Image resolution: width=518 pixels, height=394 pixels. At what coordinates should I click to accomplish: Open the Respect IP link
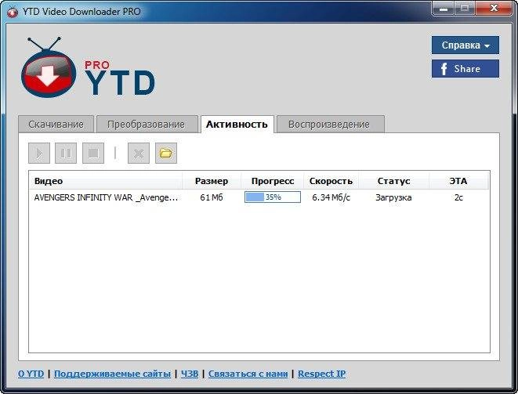coord(322,374)
